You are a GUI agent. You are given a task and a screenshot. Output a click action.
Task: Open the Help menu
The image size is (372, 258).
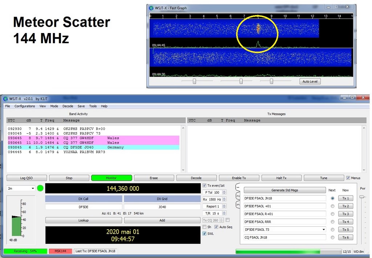tap(104, 106)
